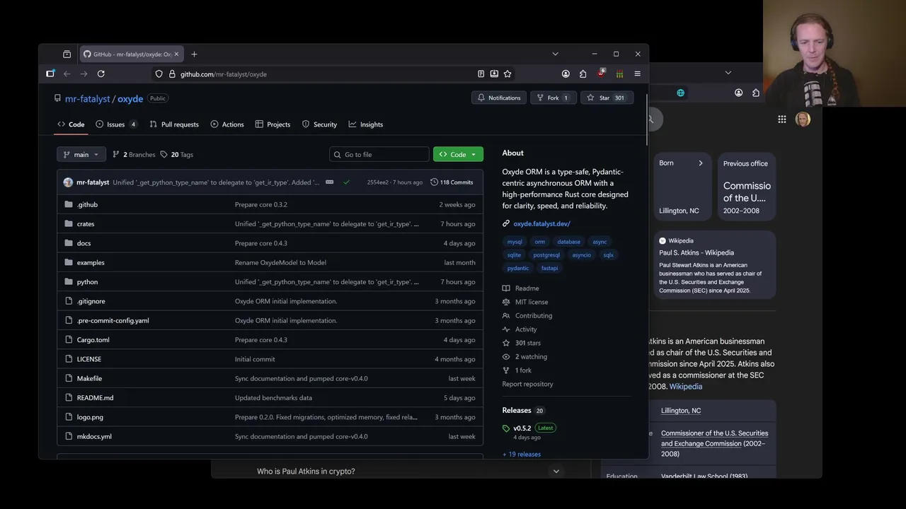The width and height of the screenshot is (906, 509).
Task: Click the 2554ee2 commit hash
Action: point(377,182)
